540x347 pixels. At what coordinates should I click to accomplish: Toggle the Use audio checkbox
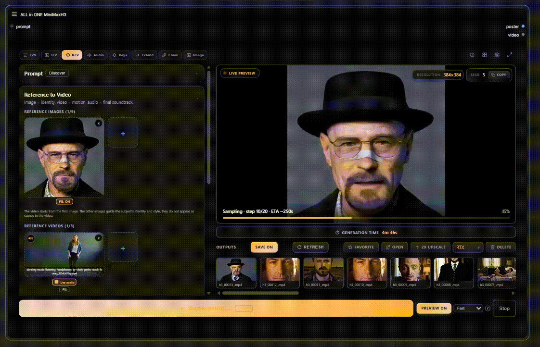(64, 282)
